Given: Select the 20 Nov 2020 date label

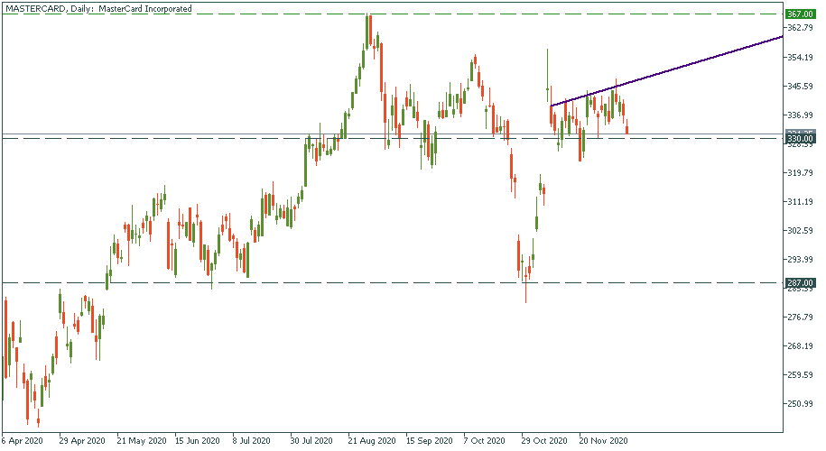Looking at the screenshot, I should pos(602,442).
